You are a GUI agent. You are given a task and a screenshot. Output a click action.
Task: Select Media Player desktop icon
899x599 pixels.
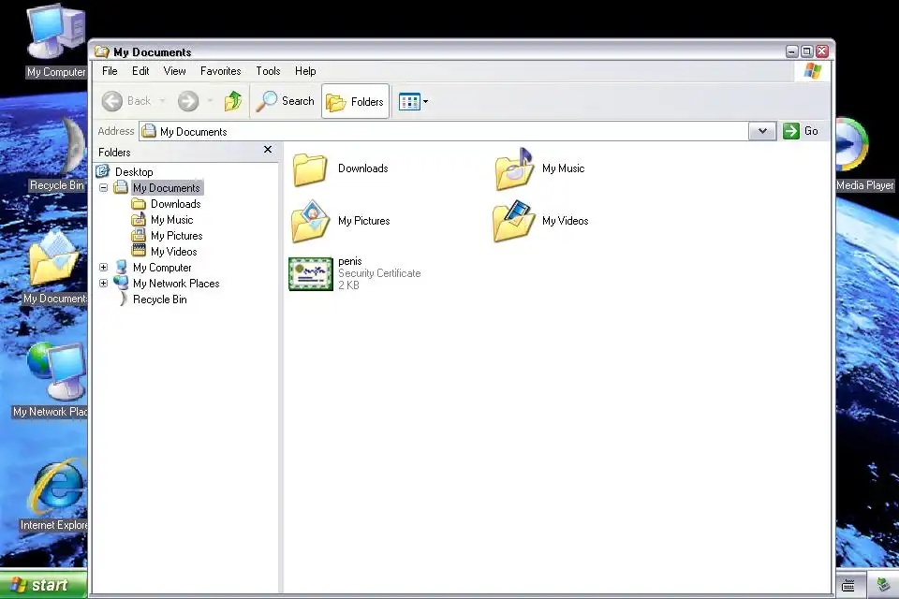864,154
